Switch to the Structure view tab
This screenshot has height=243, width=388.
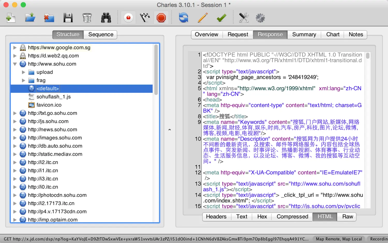click(x=68, y=34)
